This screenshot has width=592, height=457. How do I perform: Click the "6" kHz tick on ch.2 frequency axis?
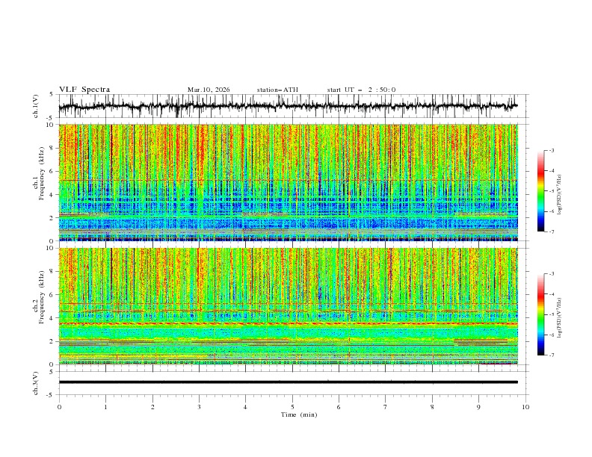53,294
